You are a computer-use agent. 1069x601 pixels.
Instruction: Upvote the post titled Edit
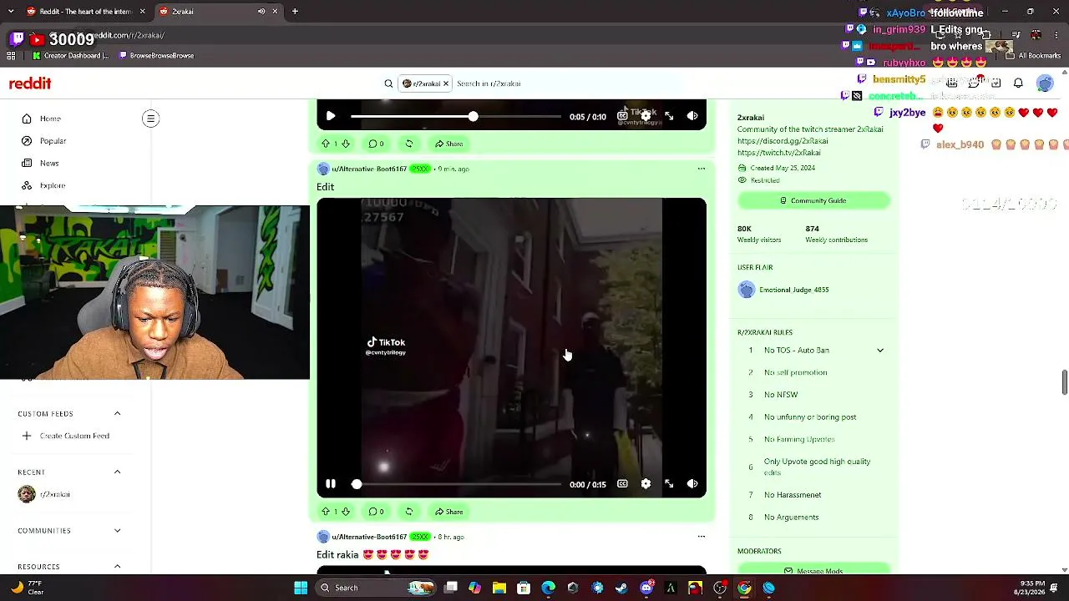[x=326, y=512]
